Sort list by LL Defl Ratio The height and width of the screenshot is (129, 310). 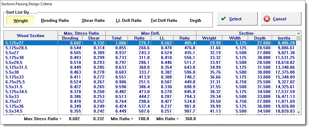(x=129, y=21)
